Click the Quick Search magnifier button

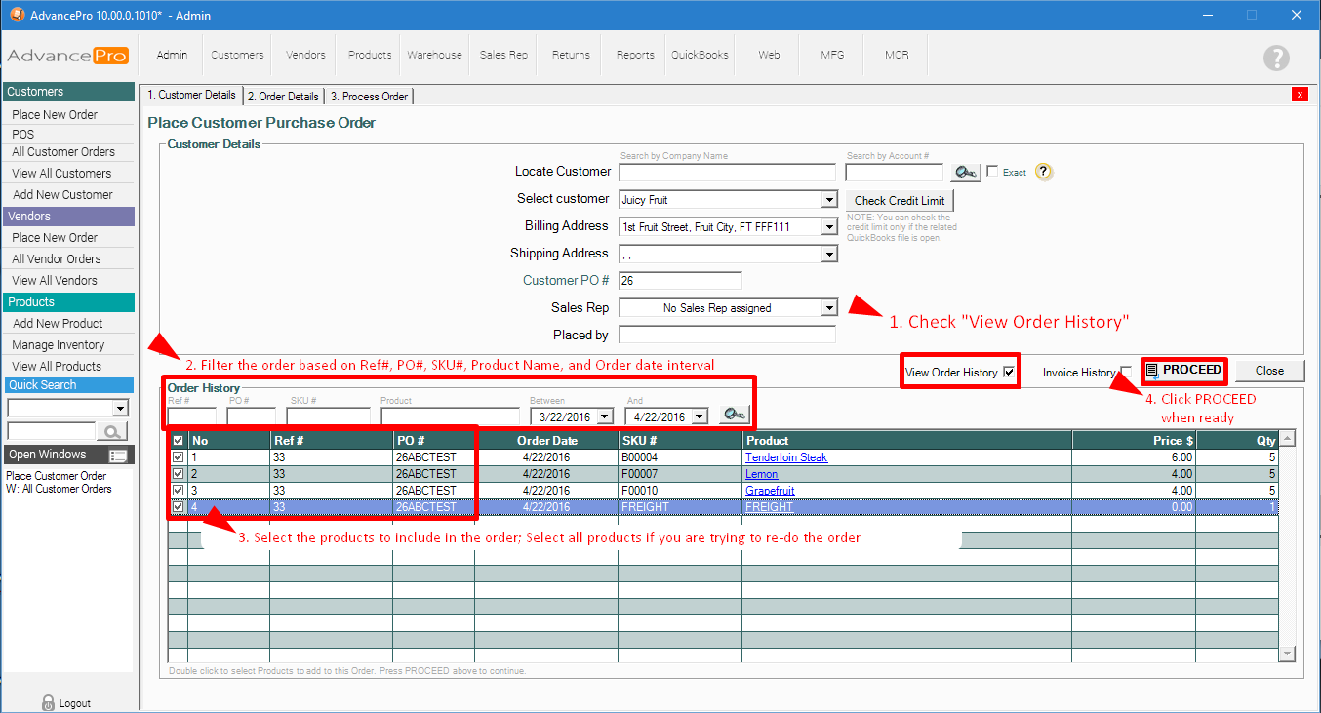click(113, 431)
